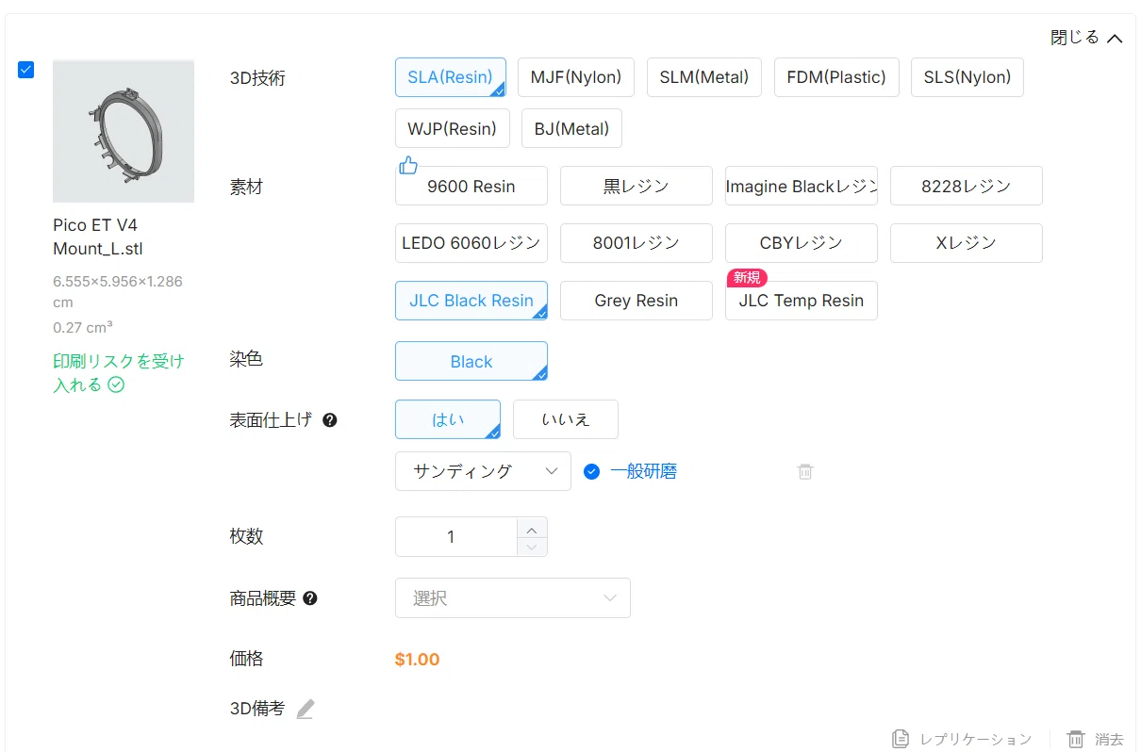Choose JLC Temp Resin material
1141x752 pixels.
click(802, 301)
